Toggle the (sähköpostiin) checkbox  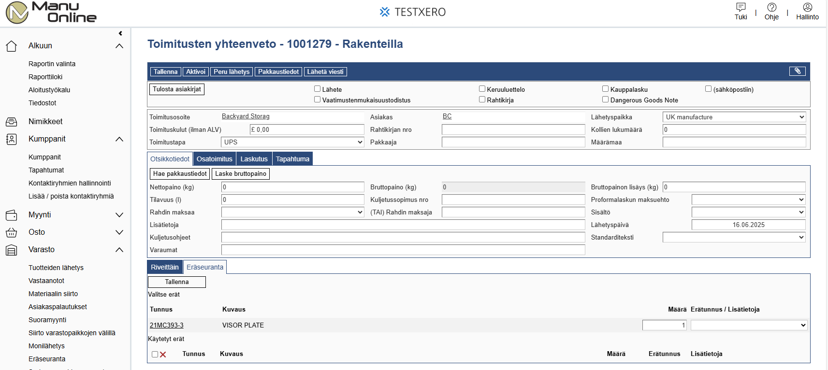coord(708,89)
